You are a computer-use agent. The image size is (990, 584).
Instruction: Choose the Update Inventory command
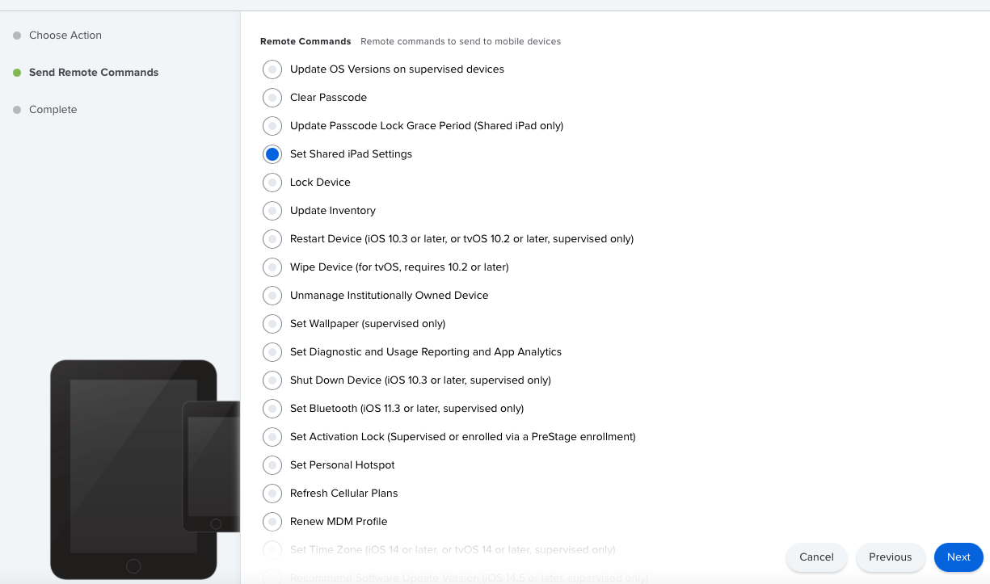(272, 210)
